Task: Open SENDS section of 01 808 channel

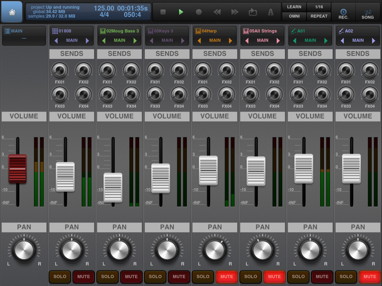Action: [72, 54]
